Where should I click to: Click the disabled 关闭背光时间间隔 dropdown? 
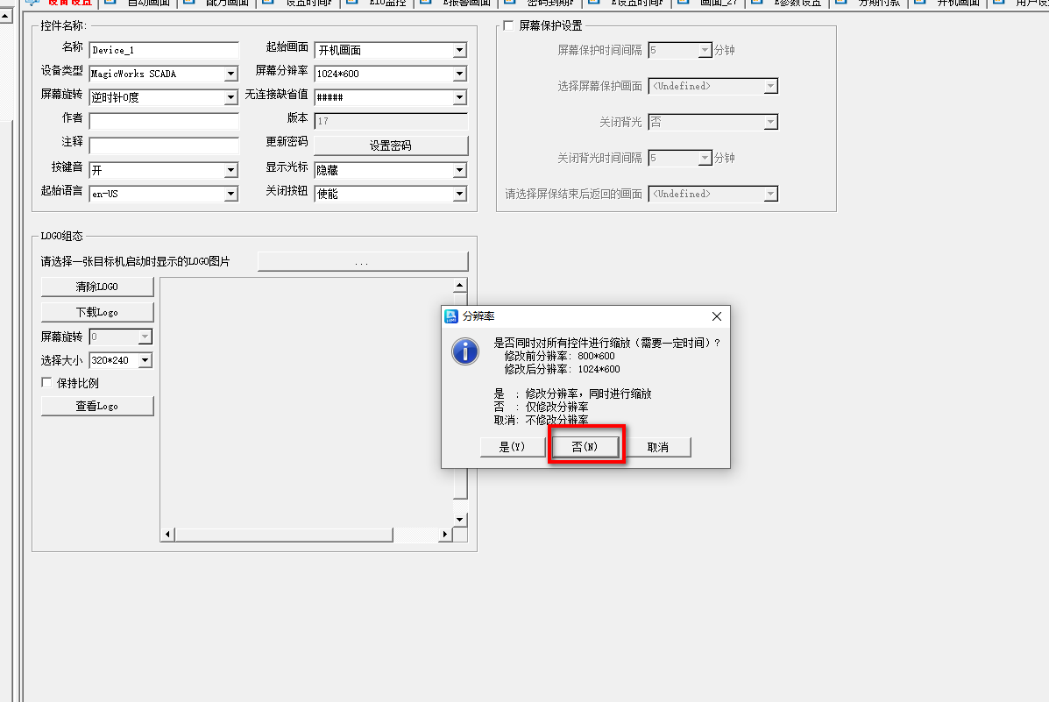tap(680, 158)
